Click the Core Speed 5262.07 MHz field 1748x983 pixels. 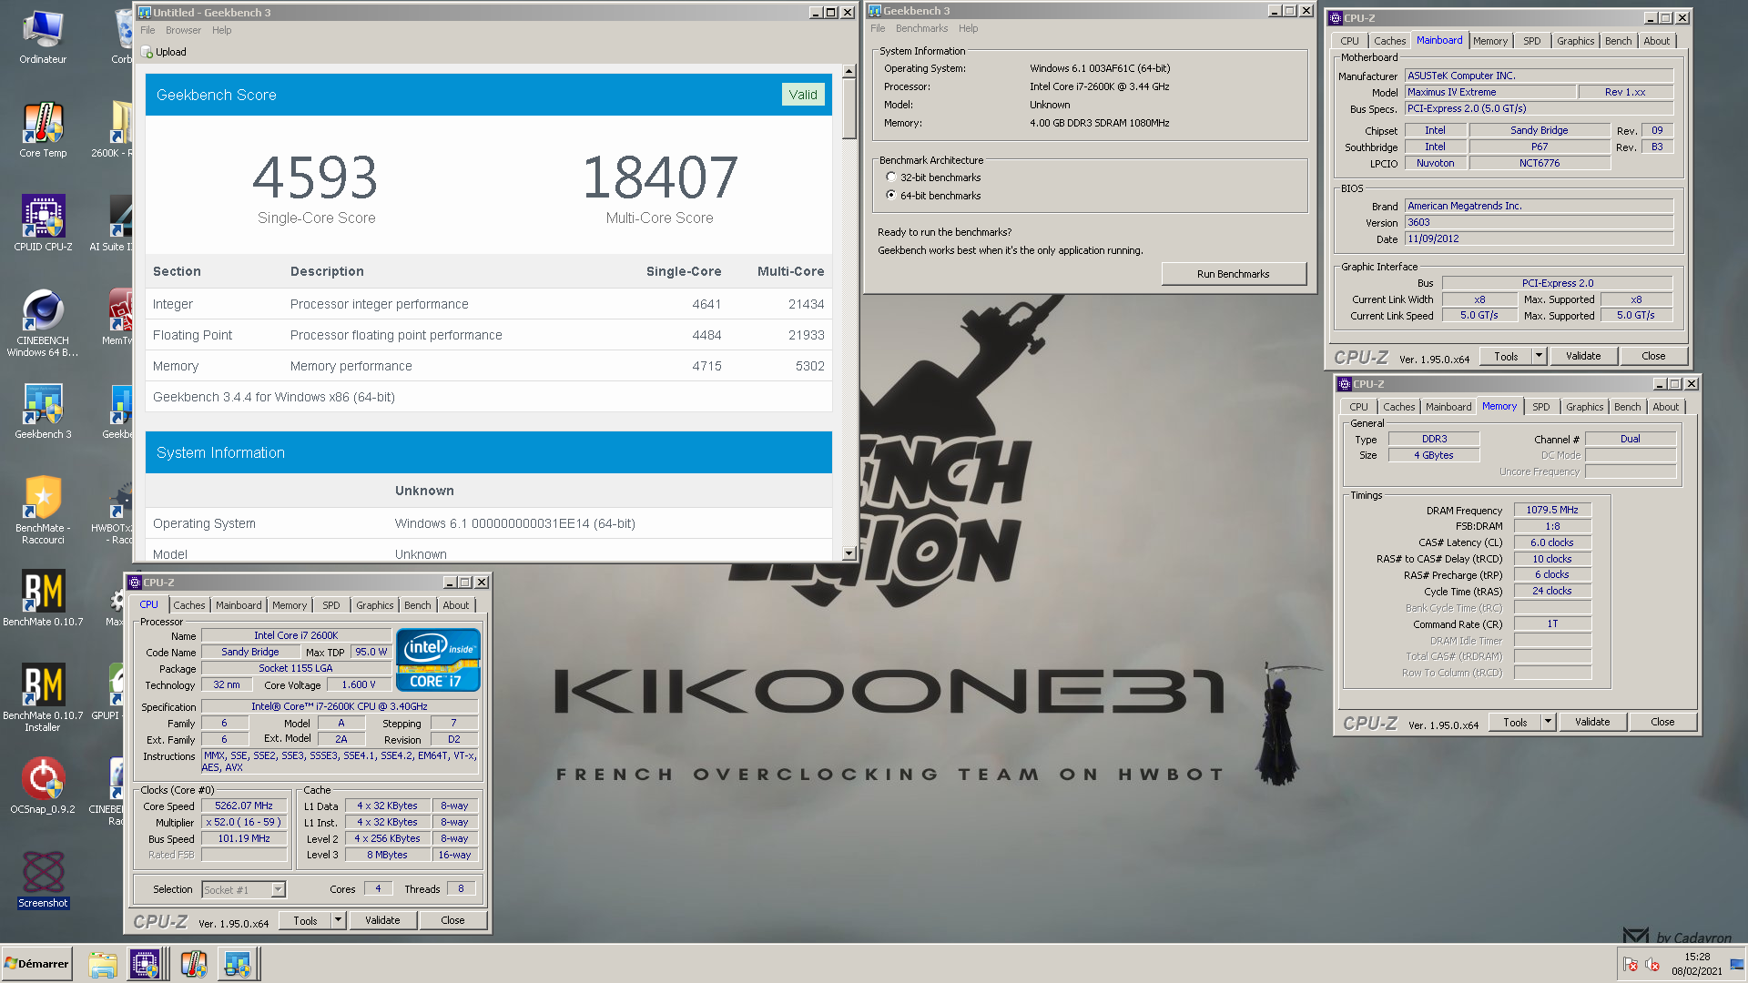click(244, 806)
